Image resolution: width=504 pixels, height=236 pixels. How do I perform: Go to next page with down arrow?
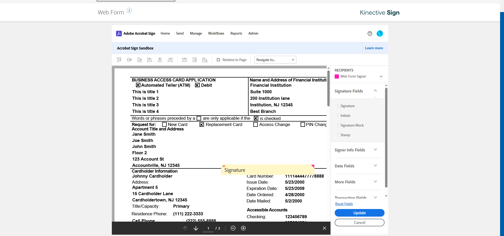(x=196, y=228)
